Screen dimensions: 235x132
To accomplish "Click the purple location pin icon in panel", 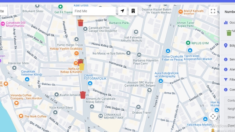I will click(x=226, y=45).
